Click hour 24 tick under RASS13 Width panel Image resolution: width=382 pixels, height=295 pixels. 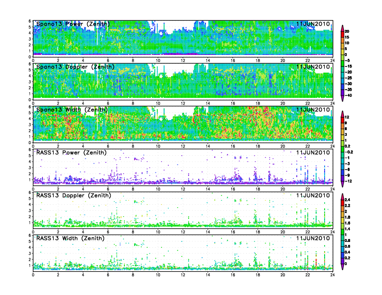pos(332,275)
